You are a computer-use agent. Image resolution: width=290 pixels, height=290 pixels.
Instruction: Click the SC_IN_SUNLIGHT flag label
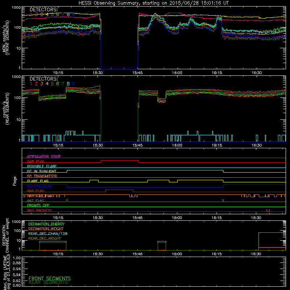pos(42,171)
